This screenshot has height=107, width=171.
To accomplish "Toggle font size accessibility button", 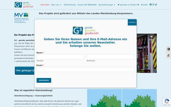I will click(168, 56).
